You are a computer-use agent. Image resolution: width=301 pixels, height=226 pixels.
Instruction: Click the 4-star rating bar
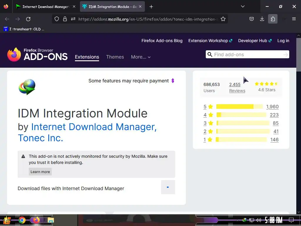pos(241,115)
